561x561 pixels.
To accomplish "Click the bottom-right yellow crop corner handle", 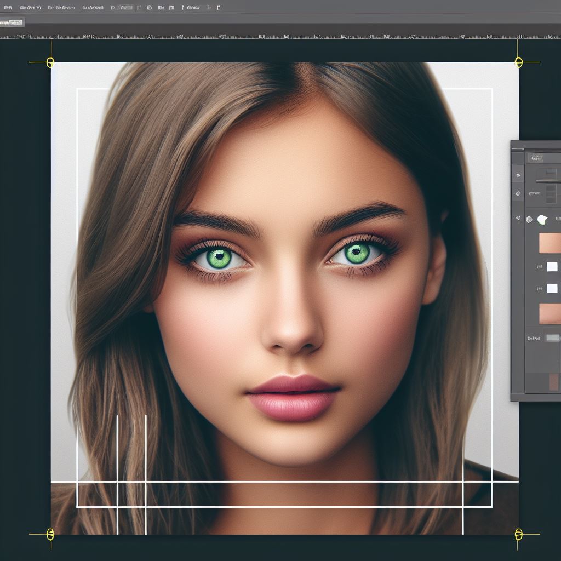I will (519, 534).
